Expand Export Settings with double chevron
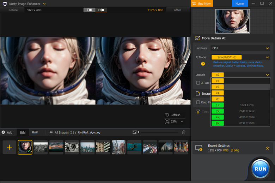Screen dimensions: 275x183 (x=267, y=148)
